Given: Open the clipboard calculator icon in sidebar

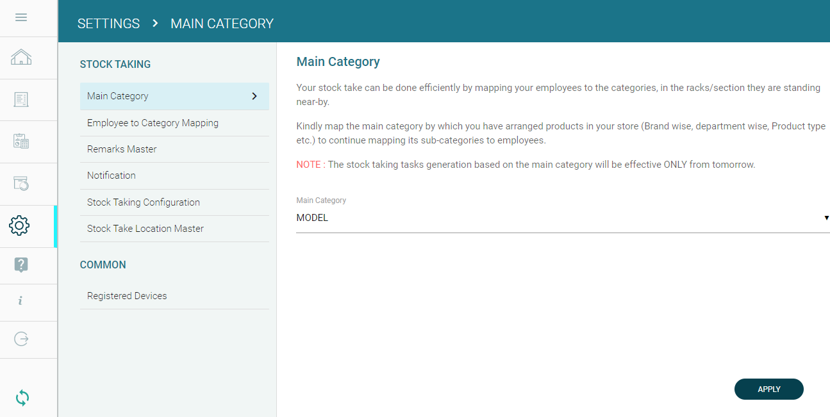Looking at the screenshot, I should [21, 142].
